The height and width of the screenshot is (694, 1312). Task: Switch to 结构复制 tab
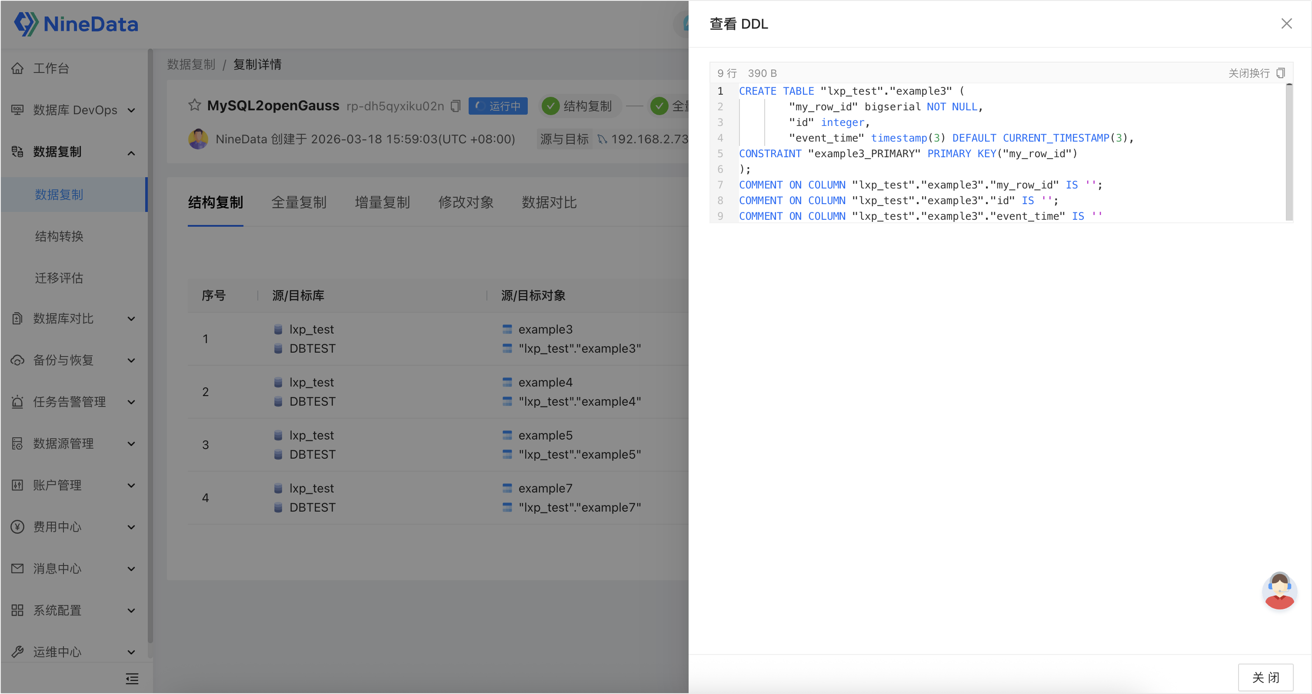pos(216,202)
